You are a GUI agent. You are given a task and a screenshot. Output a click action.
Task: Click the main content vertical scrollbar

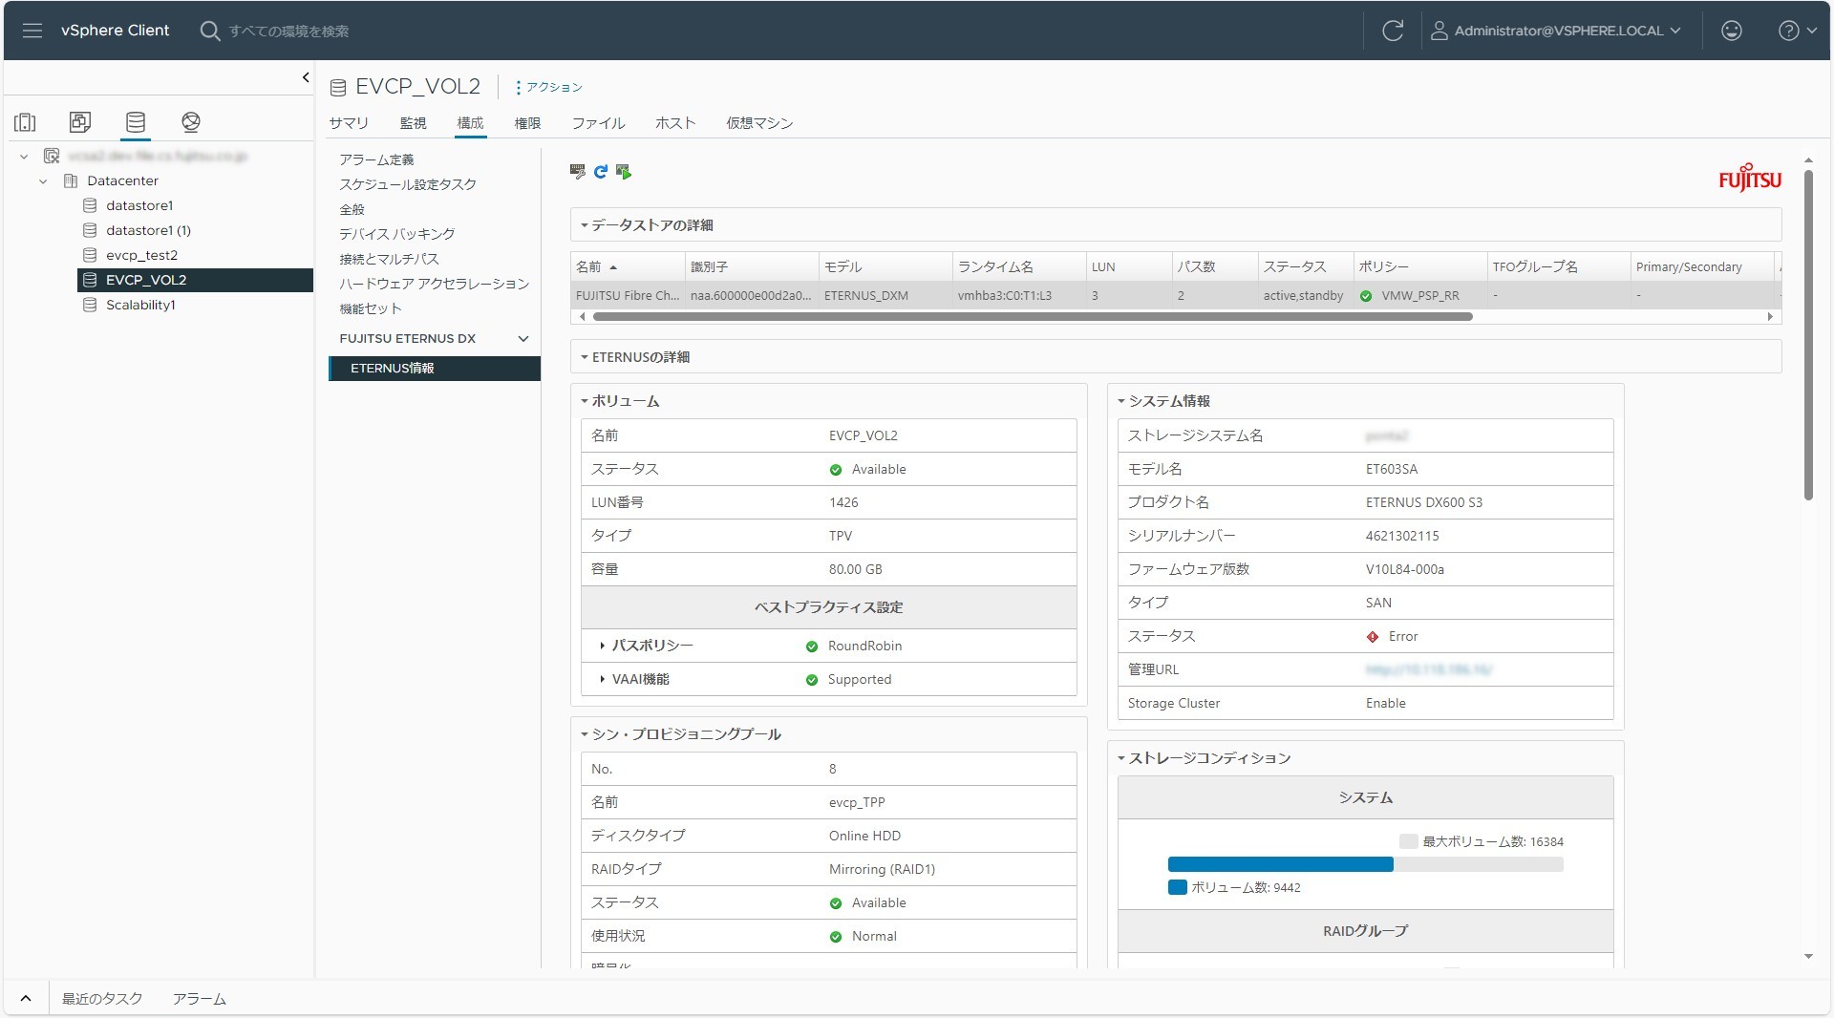point(1808,334)
